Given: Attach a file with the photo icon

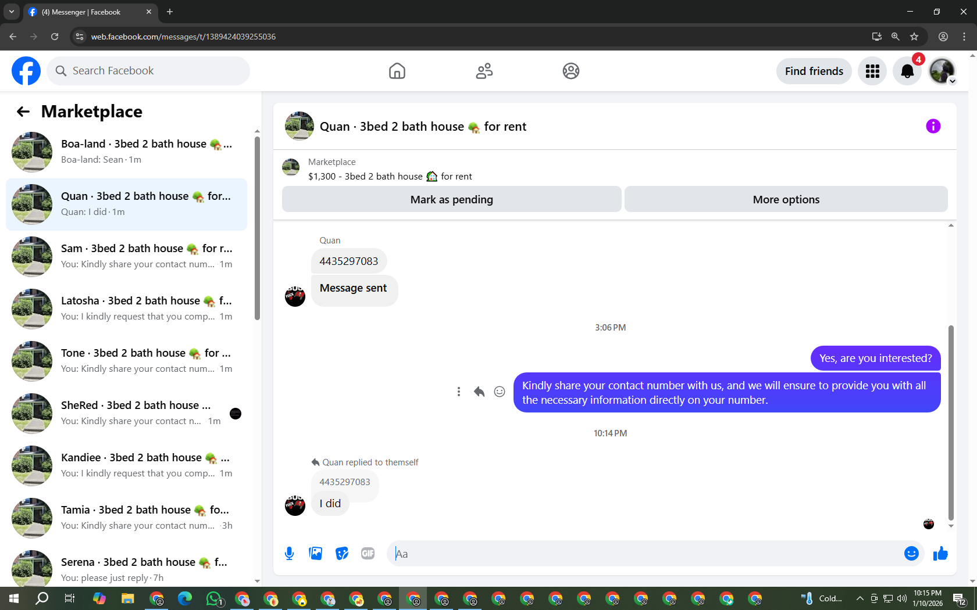Looking at the screenshot, I should coord(316,554).
